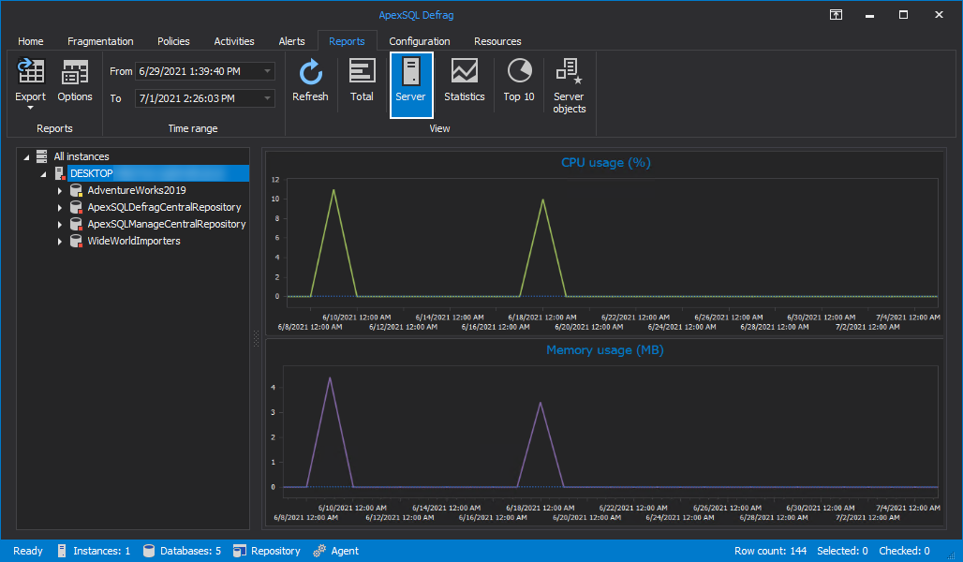This screenshot has height=562, width=963.
Task: Open the Resources tab
Action: 497,41
